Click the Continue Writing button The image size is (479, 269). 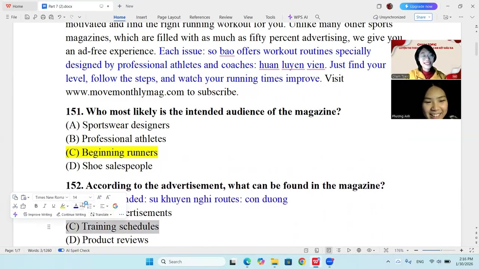(x=71, y=214)
